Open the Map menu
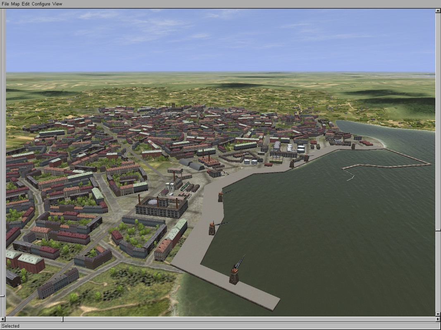Viewport: 441px width, 330px height. (15, 4)
